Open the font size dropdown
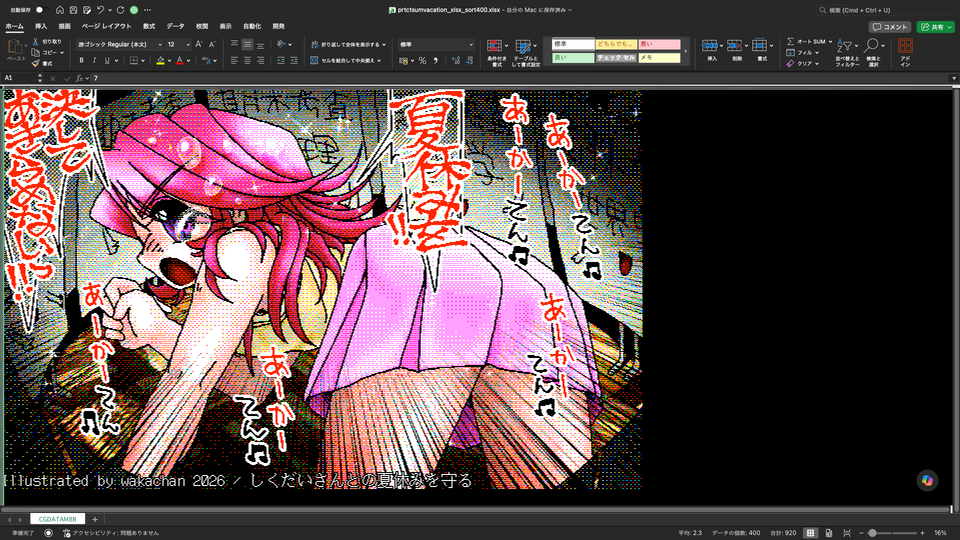Screen dimensions: 960x540 pos(188,44)
